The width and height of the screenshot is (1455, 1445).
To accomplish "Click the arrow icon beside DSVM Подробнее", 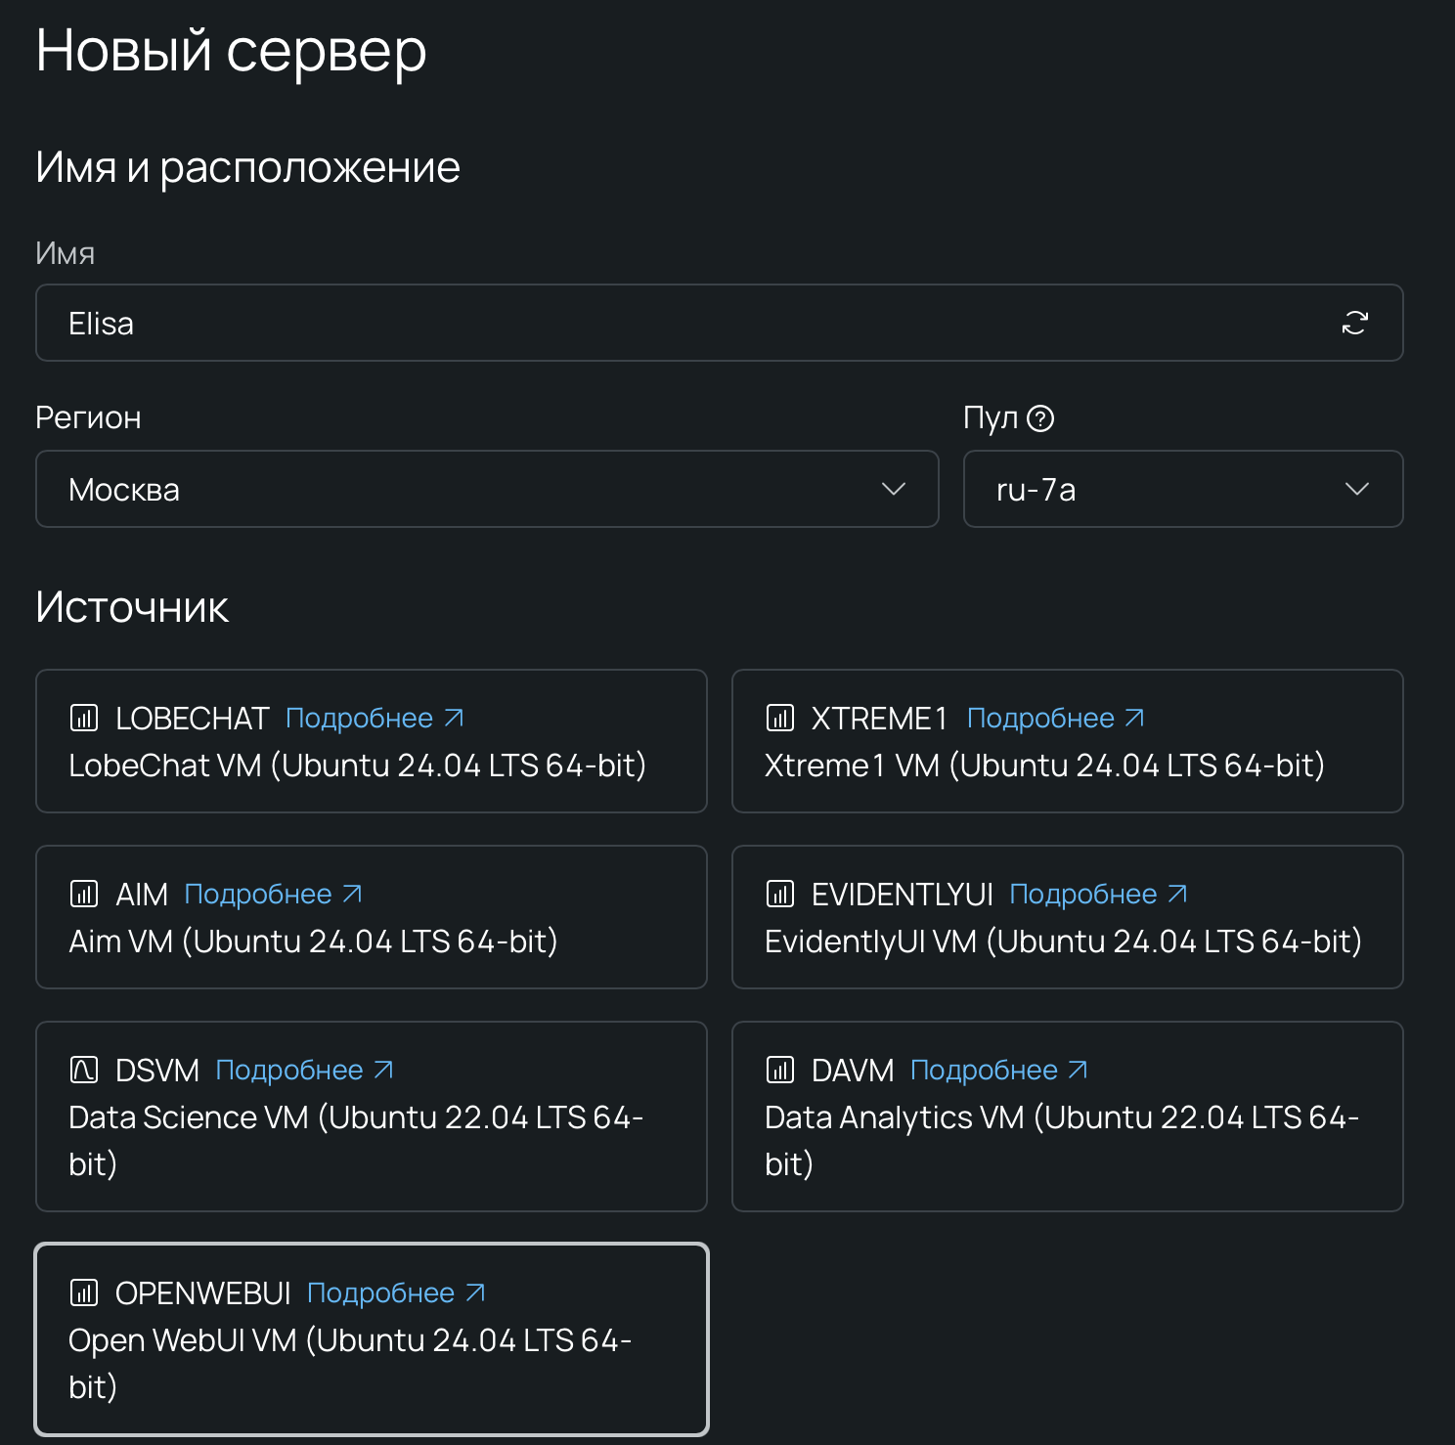I will [x=383, y=1071].
